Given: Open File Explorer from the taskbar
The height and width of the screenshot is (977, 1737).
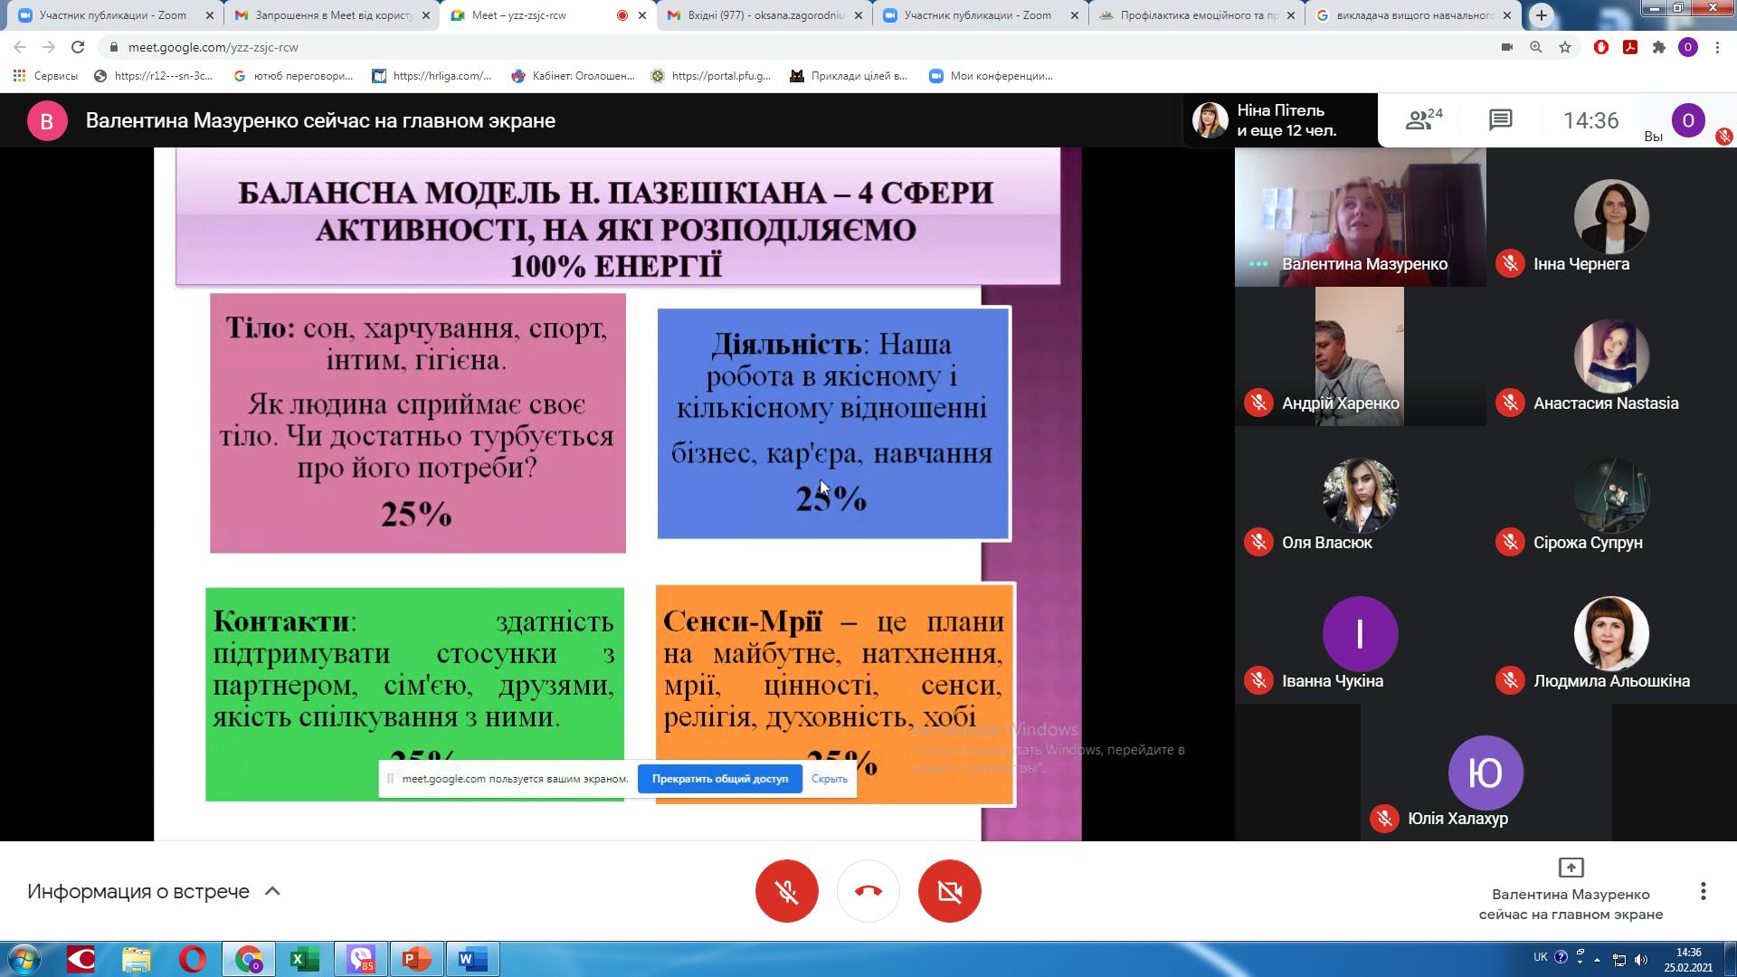Looking at the screenshot, I should (x=136, y=959).
